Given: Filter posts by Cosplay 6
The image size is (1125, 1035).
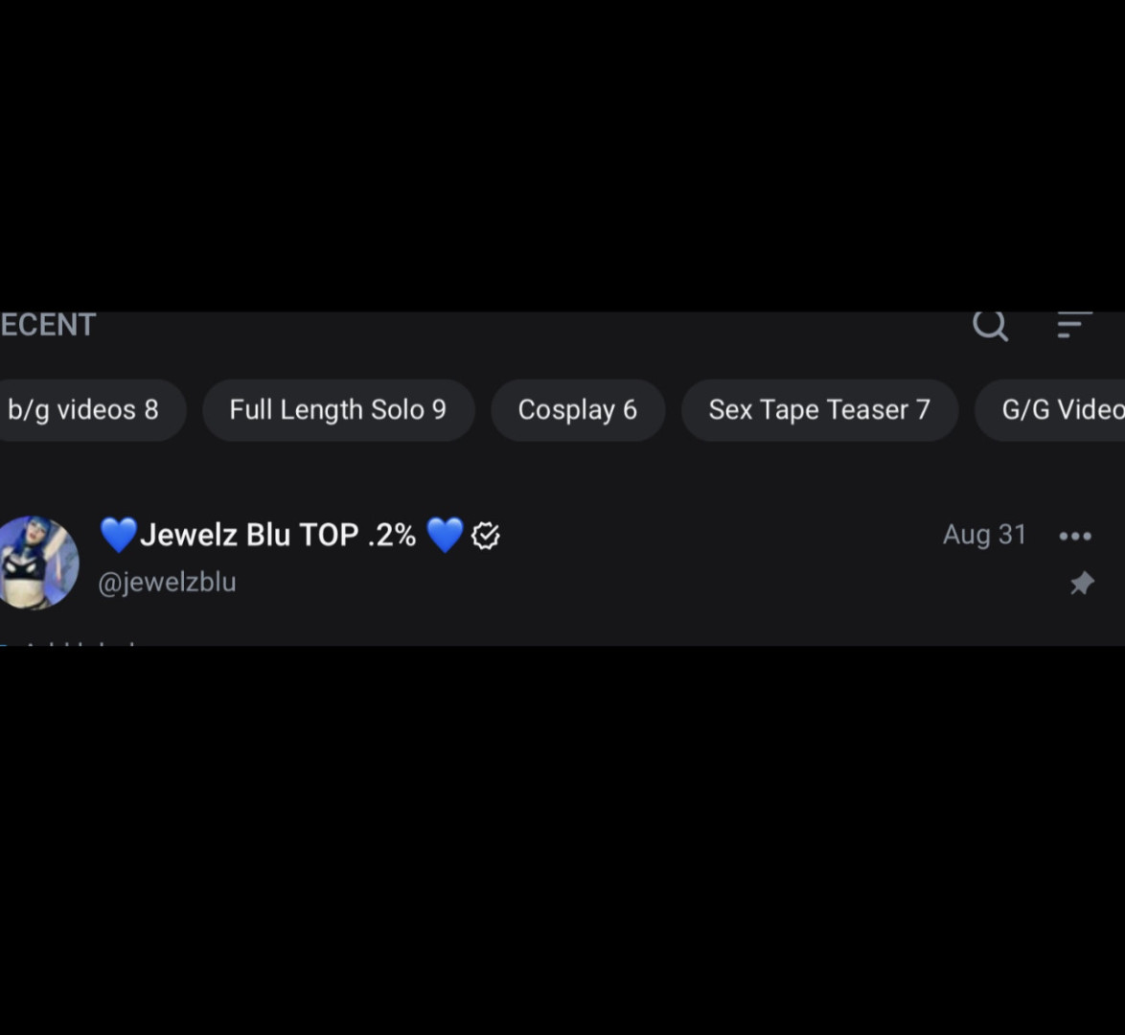Looking at the screenshot, I should pyautogui.click(x=577, y=410).
